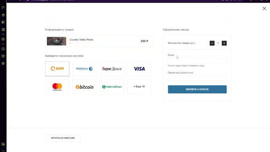
Task: Click the quantity value 1
Action: click(x=218, y=43)
